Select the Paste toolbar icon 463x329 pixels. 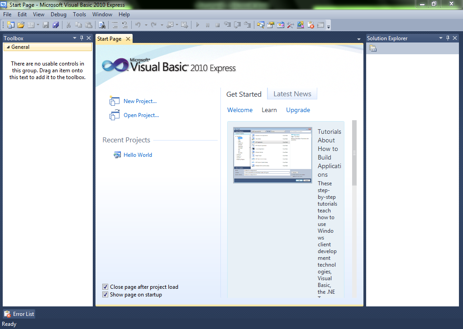(88, 25)
